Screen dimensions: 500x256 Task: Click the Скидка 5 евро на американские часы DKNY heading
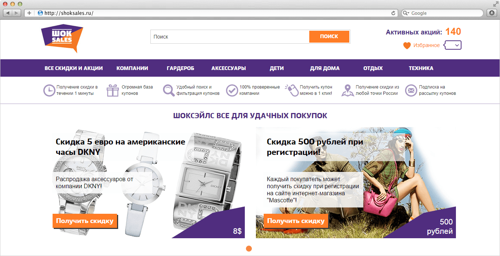(x=120, y=147)
